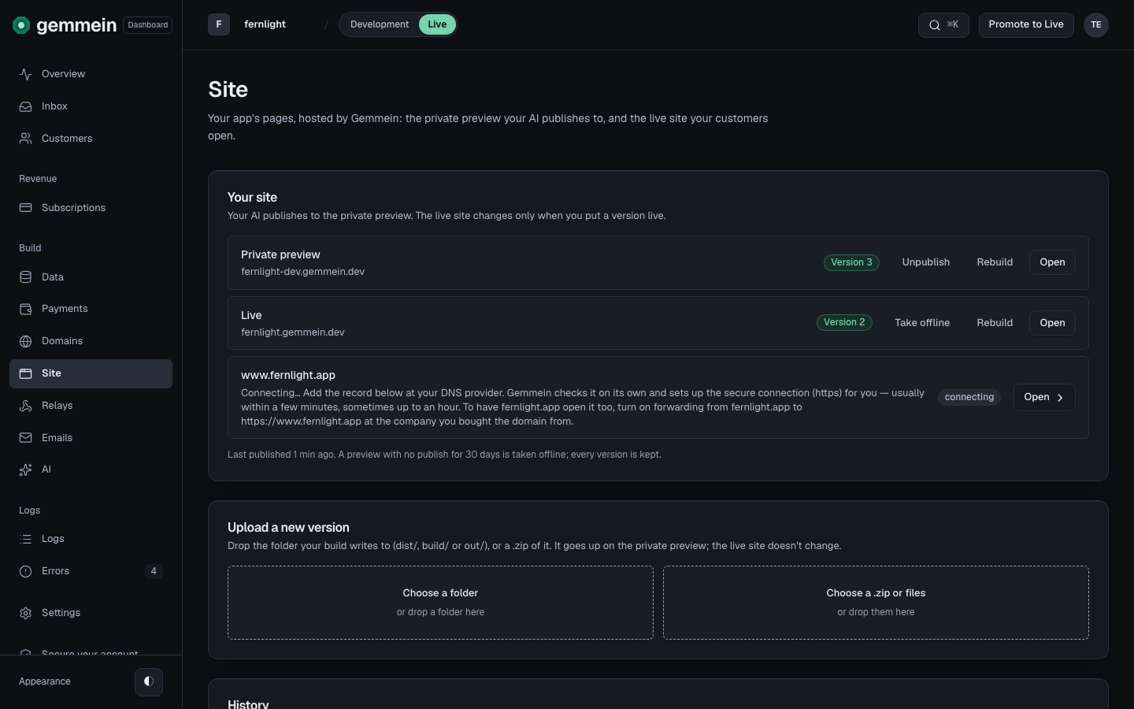This screenshot has width=1134, height=709.
Task: Click the Errors alert icon
Action: click(26, 571)
